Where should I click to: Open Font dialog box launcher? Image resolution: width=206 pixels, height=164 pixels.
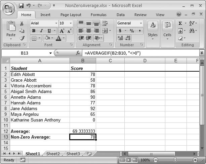[72, 45]
